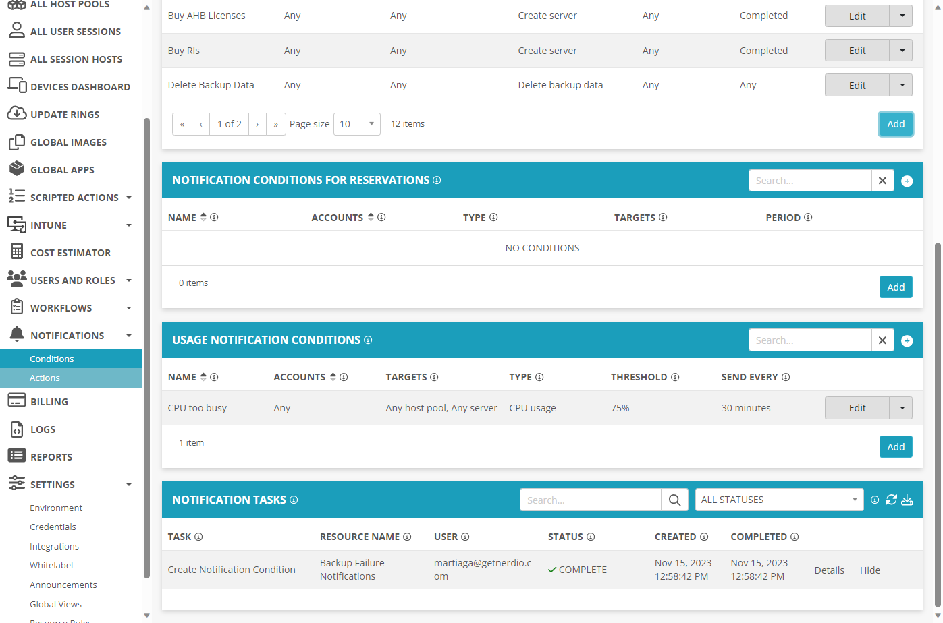Click plus icon in Reservations conditions header
Image resolution: width=943 pixels, height=623 pixels.
click(907, 181)
